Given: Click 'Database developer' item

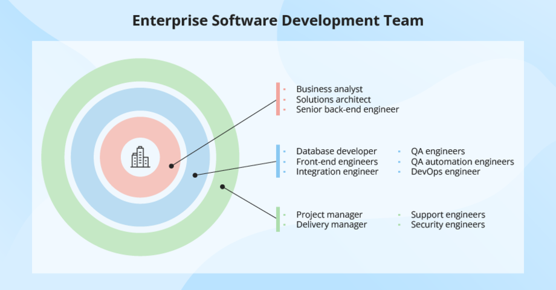Looking at the screenshot, I should click(x=337, y=151).
